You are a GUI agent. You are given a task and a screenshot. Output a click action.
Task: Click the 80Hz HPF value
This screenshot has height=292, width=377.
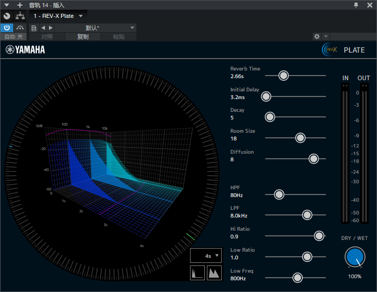tap(237, 195)
